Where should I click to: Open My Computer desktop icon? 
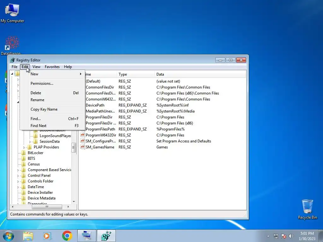coord(12,13)
